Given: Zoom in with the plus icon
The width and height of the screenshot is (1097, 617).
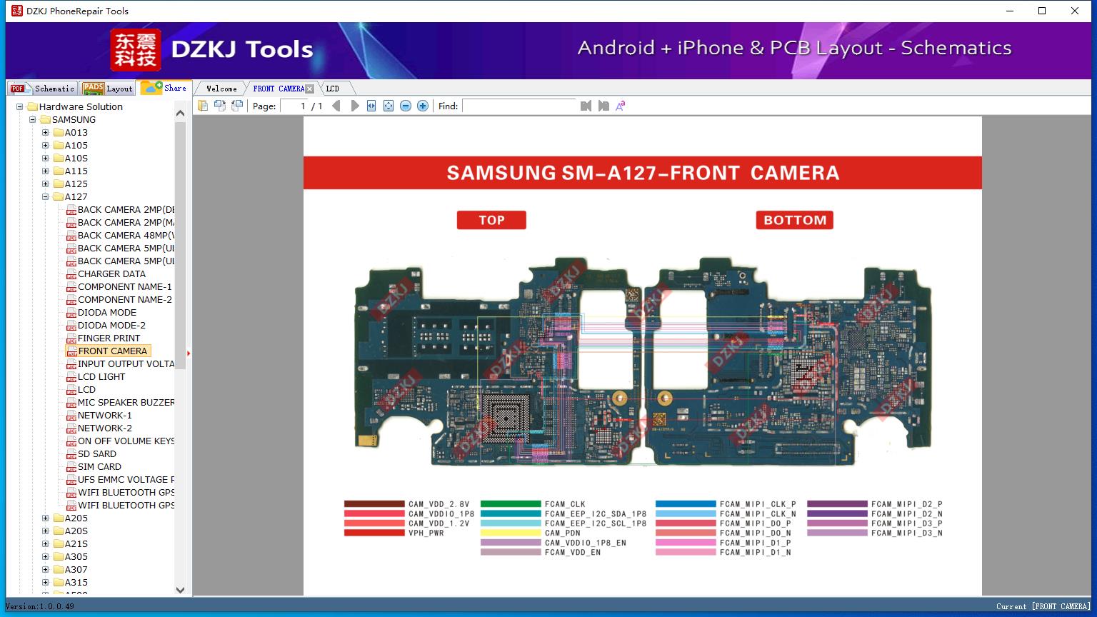Looking at the screenshot, I should 423,106.
